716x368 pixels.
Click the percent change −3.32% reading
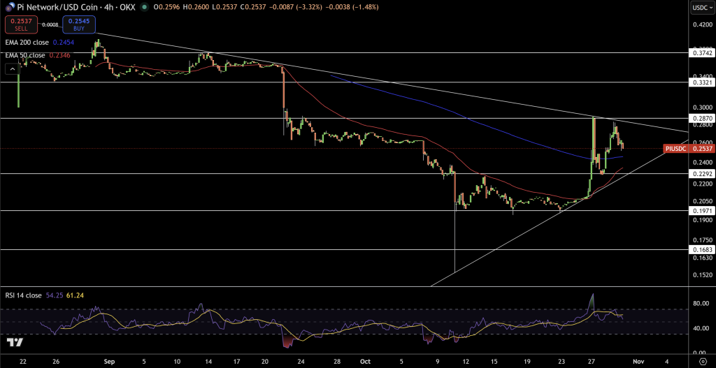pos(310,7)
